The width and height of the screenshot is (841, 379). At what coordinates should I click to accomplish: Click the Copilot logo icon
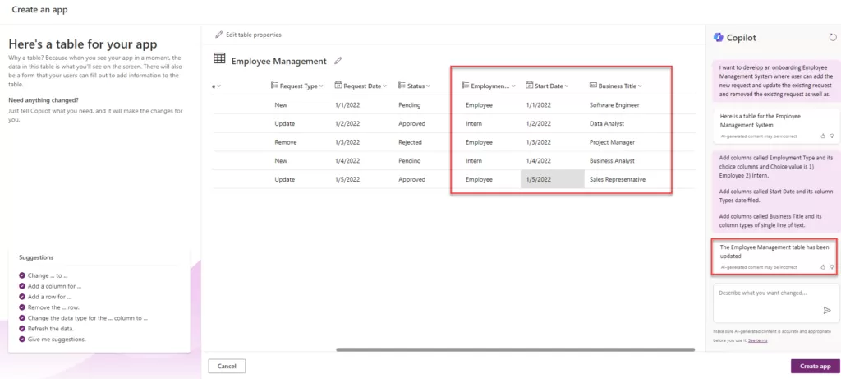coord(718,37)
